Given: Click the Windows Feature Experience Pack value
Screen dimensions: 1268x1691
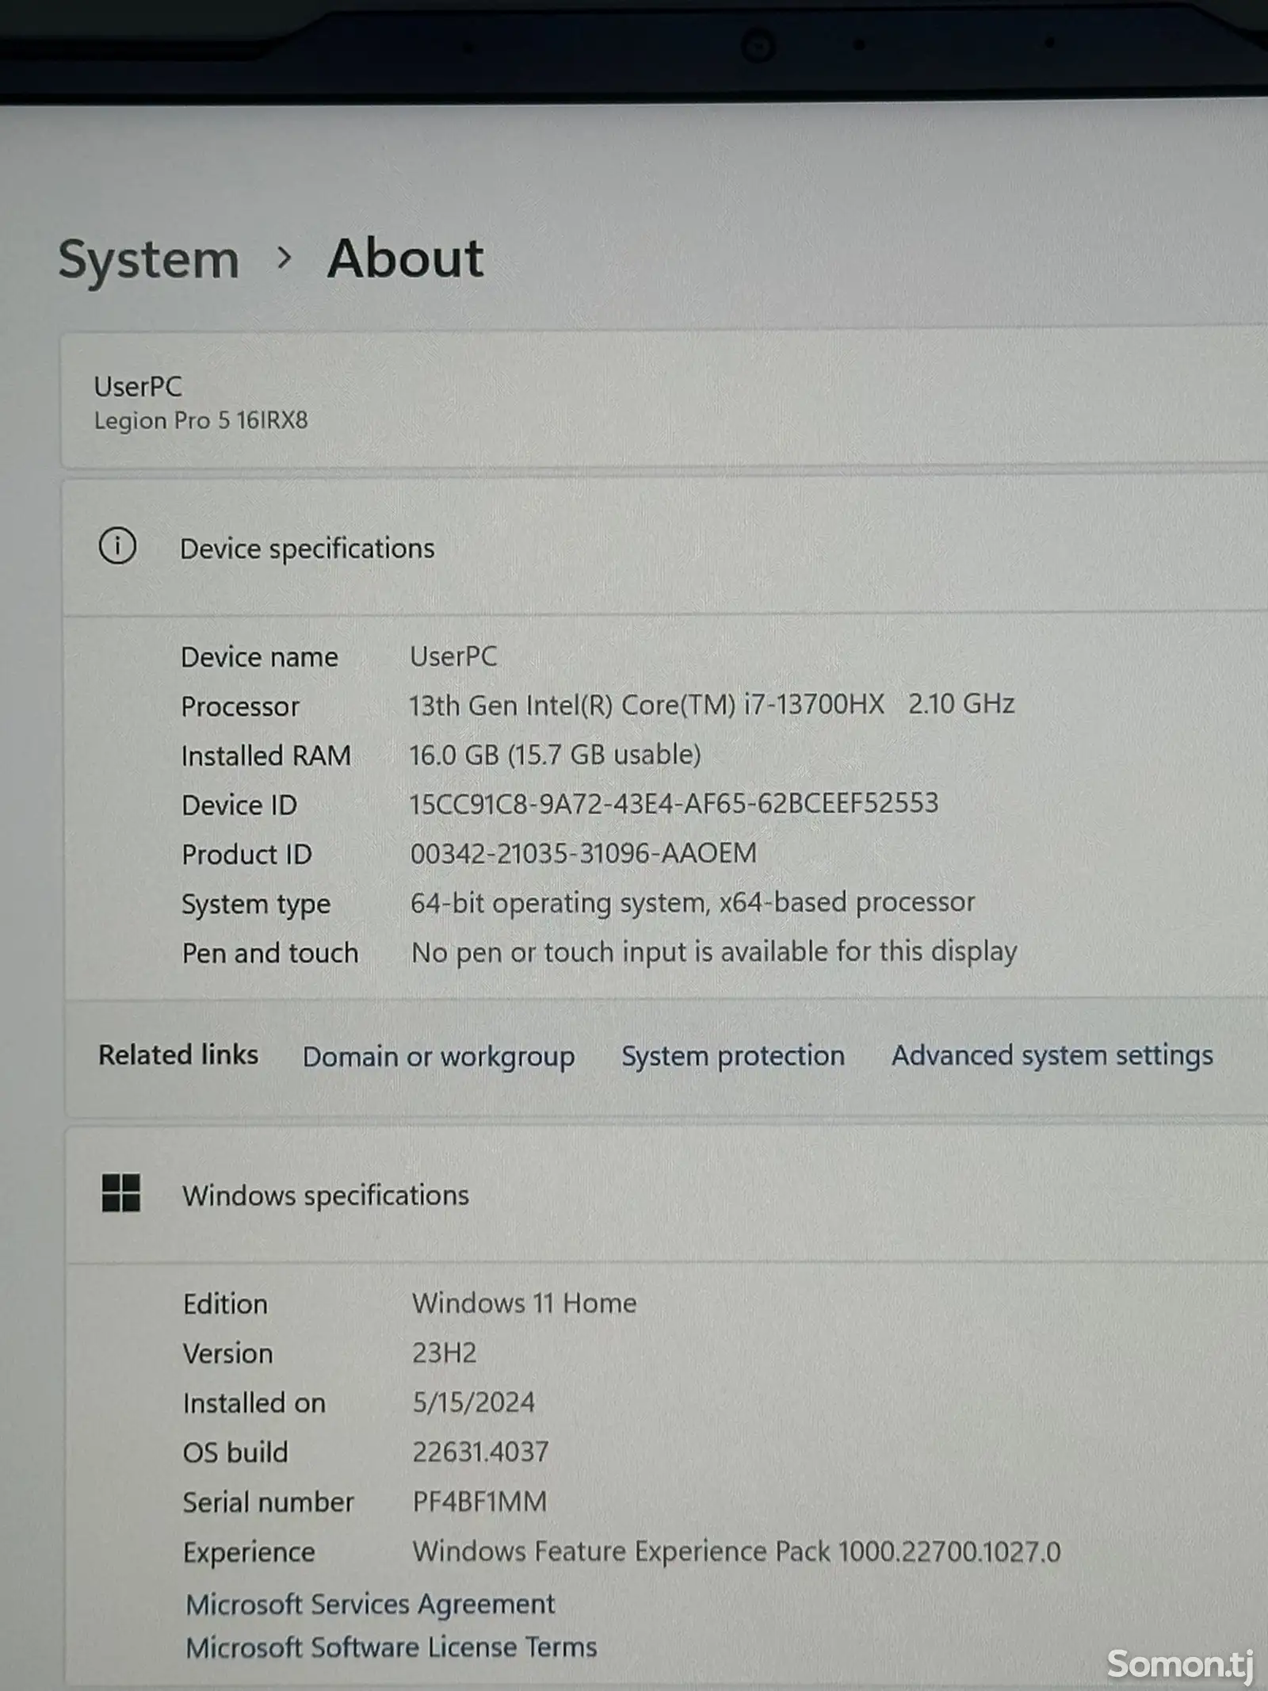Looking at the screenshot, I should pos(737,1551).
